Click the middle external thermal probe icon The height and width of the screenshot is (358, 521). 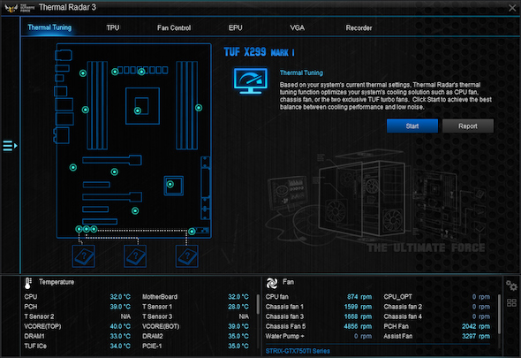(x=135, y=256)
